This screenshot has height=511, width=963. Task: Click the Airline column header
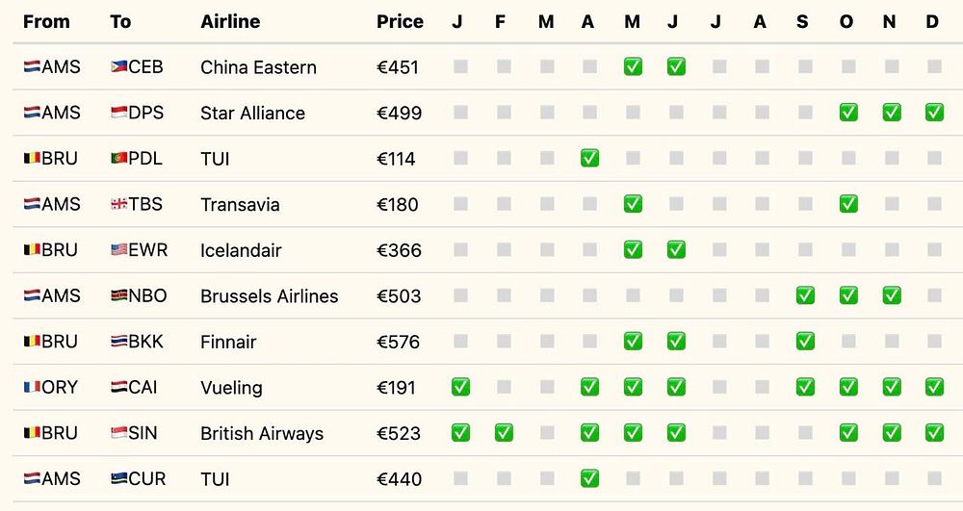click(230, 21)
